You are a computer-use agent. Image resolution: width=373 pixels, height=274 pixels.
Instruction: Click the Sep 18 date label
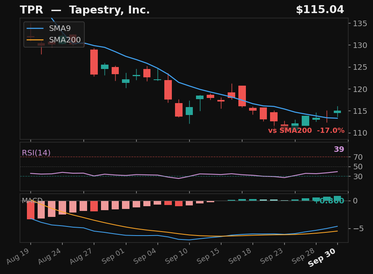click(x=240, y=256)
